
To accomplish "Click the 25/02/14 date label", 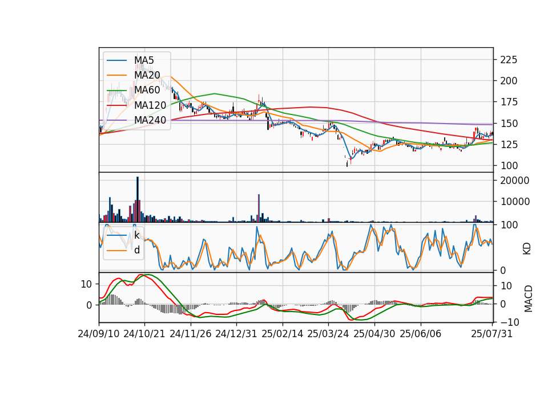I will (283, 334).
